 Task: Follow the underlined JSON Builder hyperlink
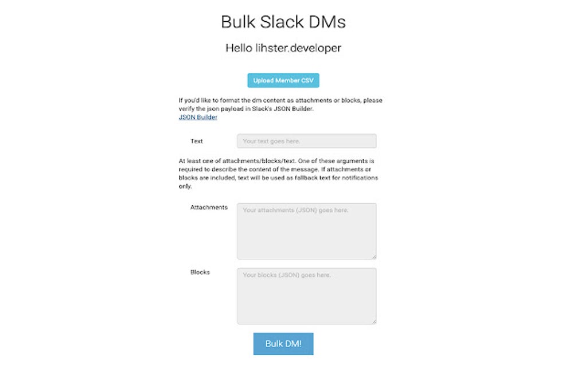pos(197,117)
